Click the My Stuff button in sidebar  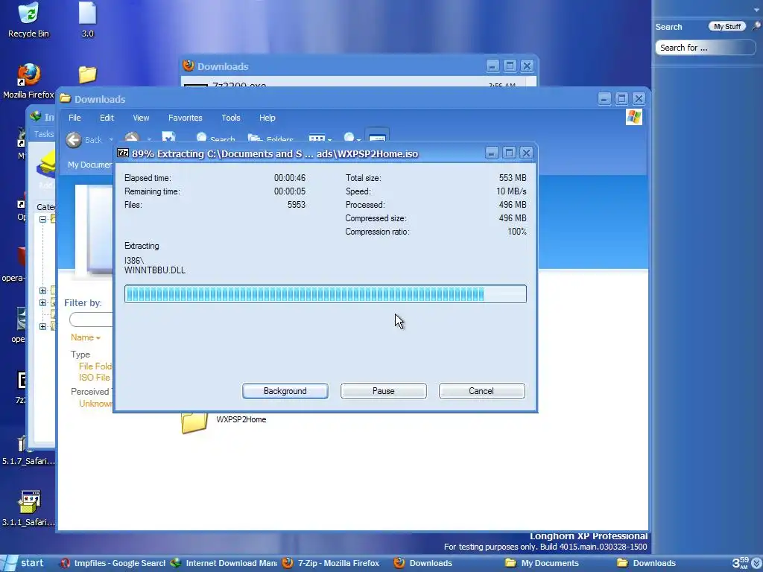(727, 27)
